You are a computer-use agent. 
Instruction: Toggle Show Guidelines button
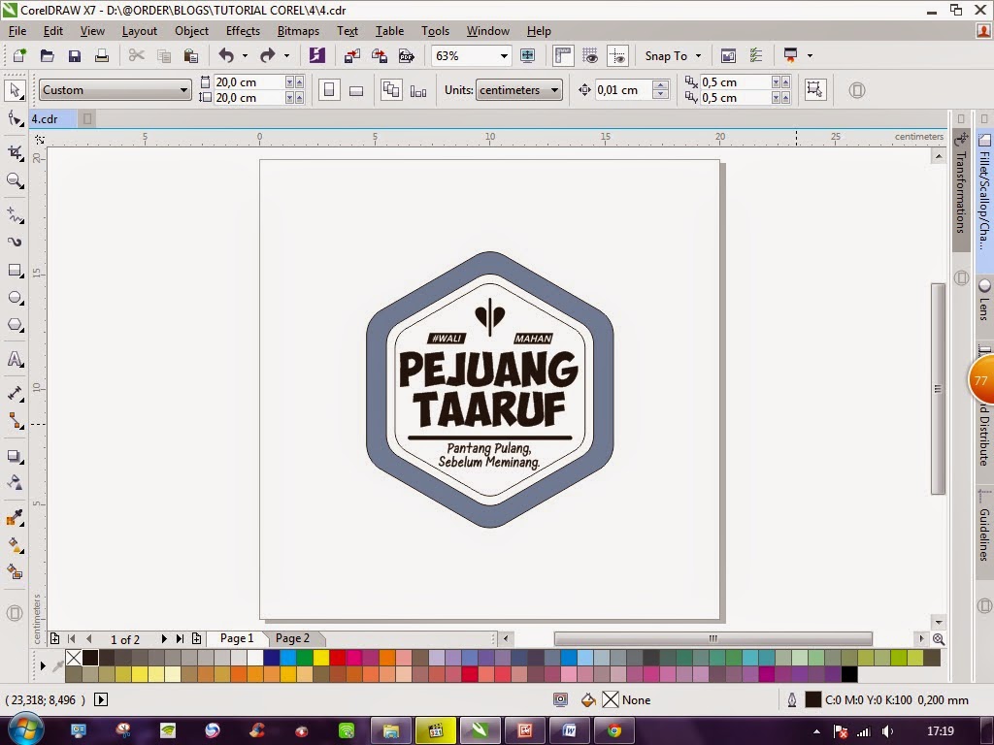tap(617, 55)
